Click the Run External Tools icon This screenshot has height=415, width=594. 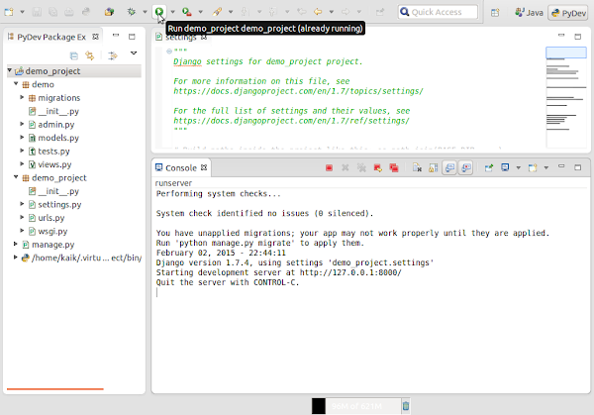click(x=187, y=12)
